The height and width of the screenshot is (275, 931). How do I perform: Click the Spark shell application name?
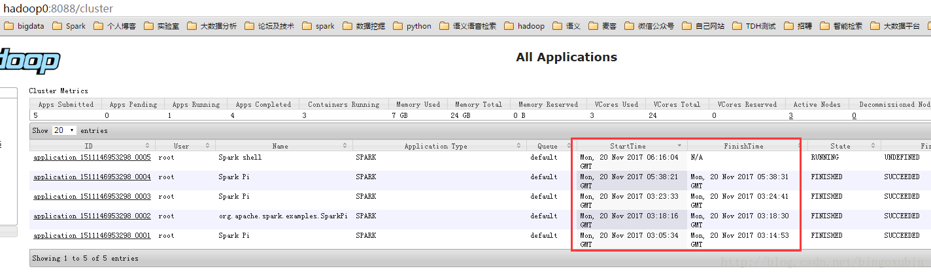pyautogui.click(x=240, y=157)
